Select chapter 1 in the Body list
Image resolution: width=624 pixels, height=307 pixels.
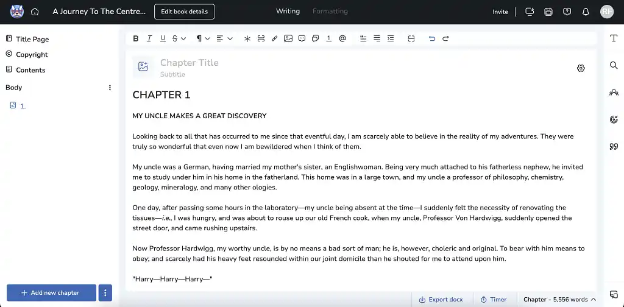[x=23, y=106]
